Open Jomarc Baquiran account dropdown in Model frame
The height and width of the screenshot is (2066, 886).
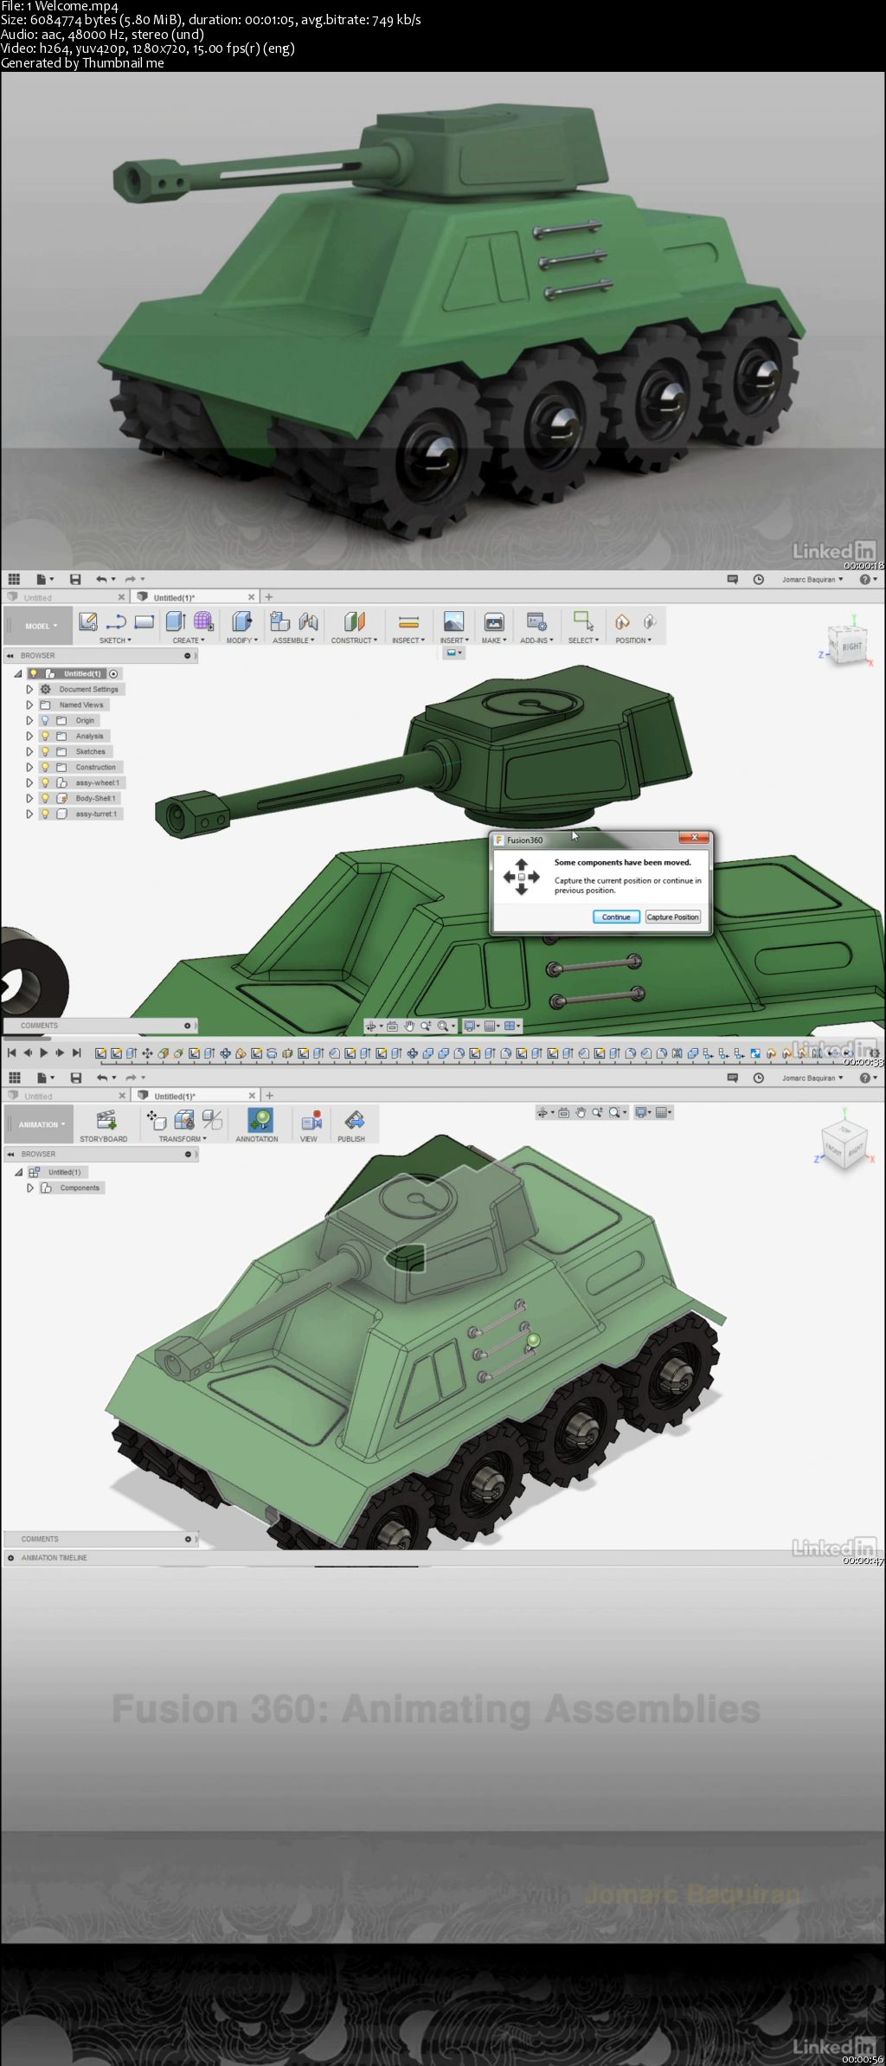point(812,579)
